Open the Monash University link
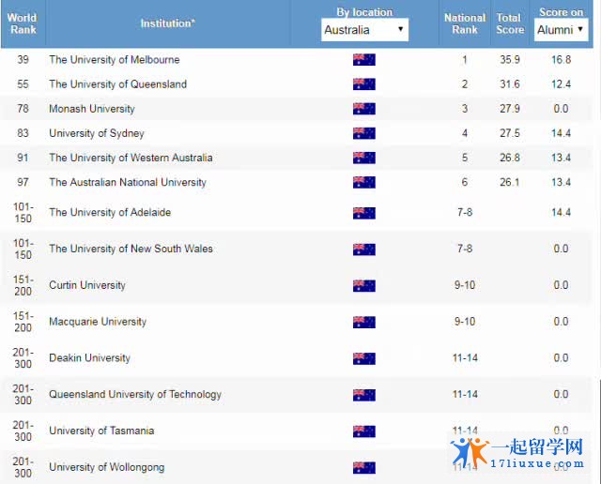Viewport: 601px width, 484px height. pyautogui.click(x=92, y=109)
